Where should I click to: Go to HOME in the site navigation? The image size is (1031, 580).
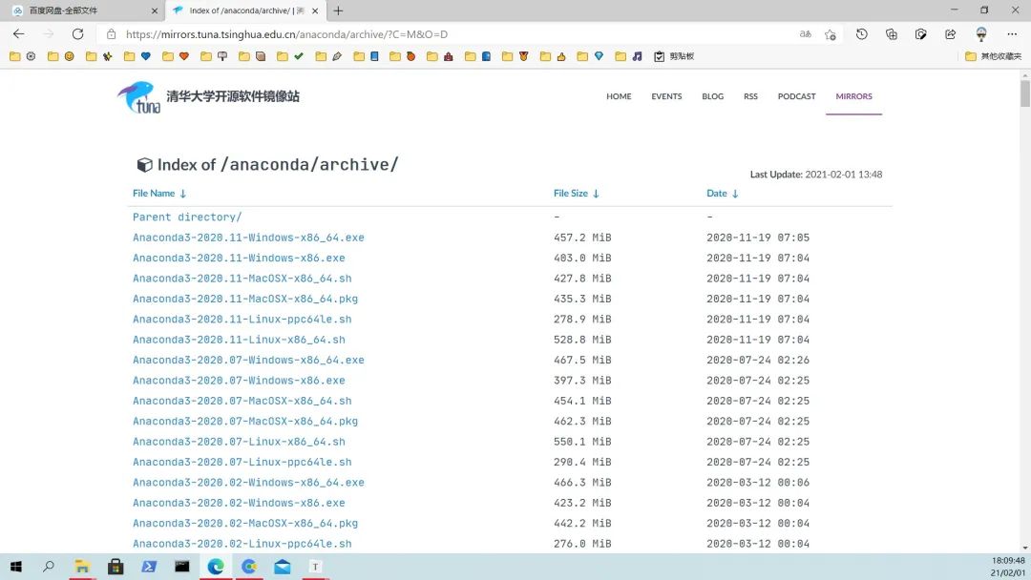[x=619, y=96]
